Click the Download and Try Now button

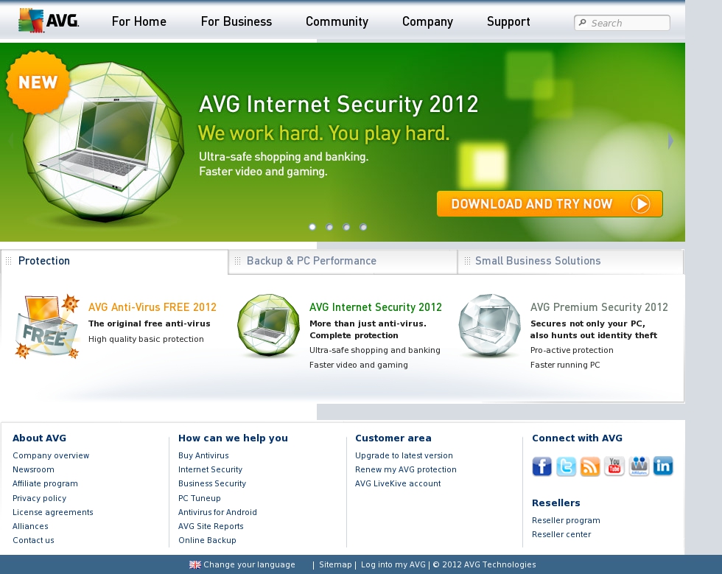[550, 203]
